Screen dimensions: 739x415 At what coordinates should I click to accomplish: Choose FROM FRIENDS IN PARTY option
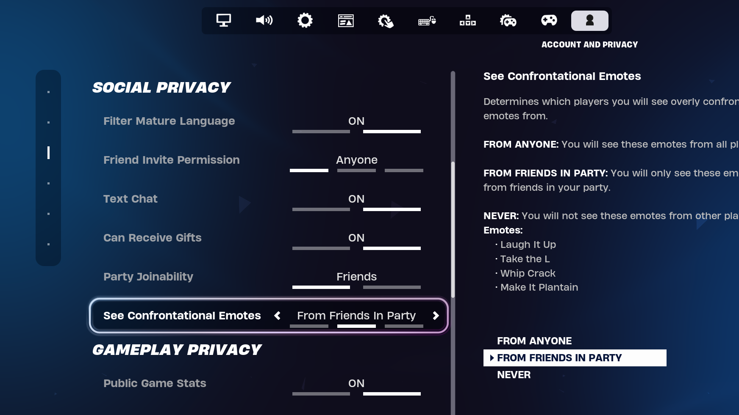point(559,358)
